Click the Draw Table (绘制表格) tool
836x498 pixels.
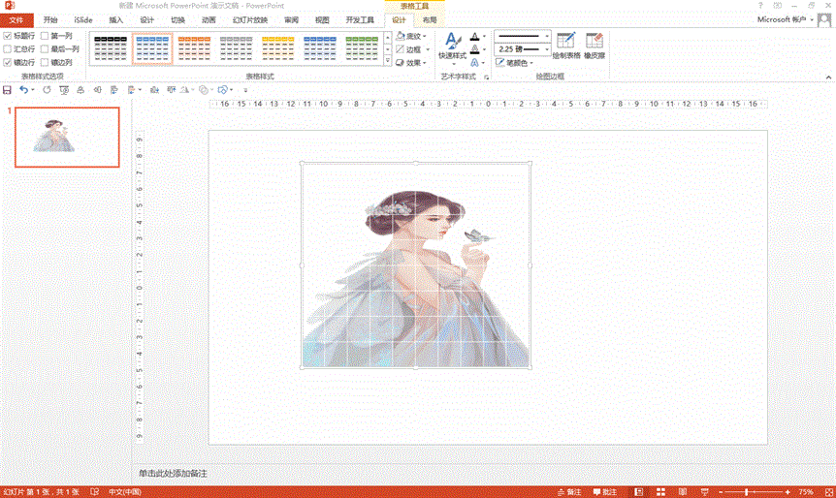tap(565, 47)
